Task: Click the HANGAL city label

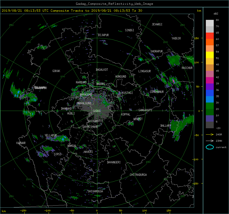Action: (72, 146)
